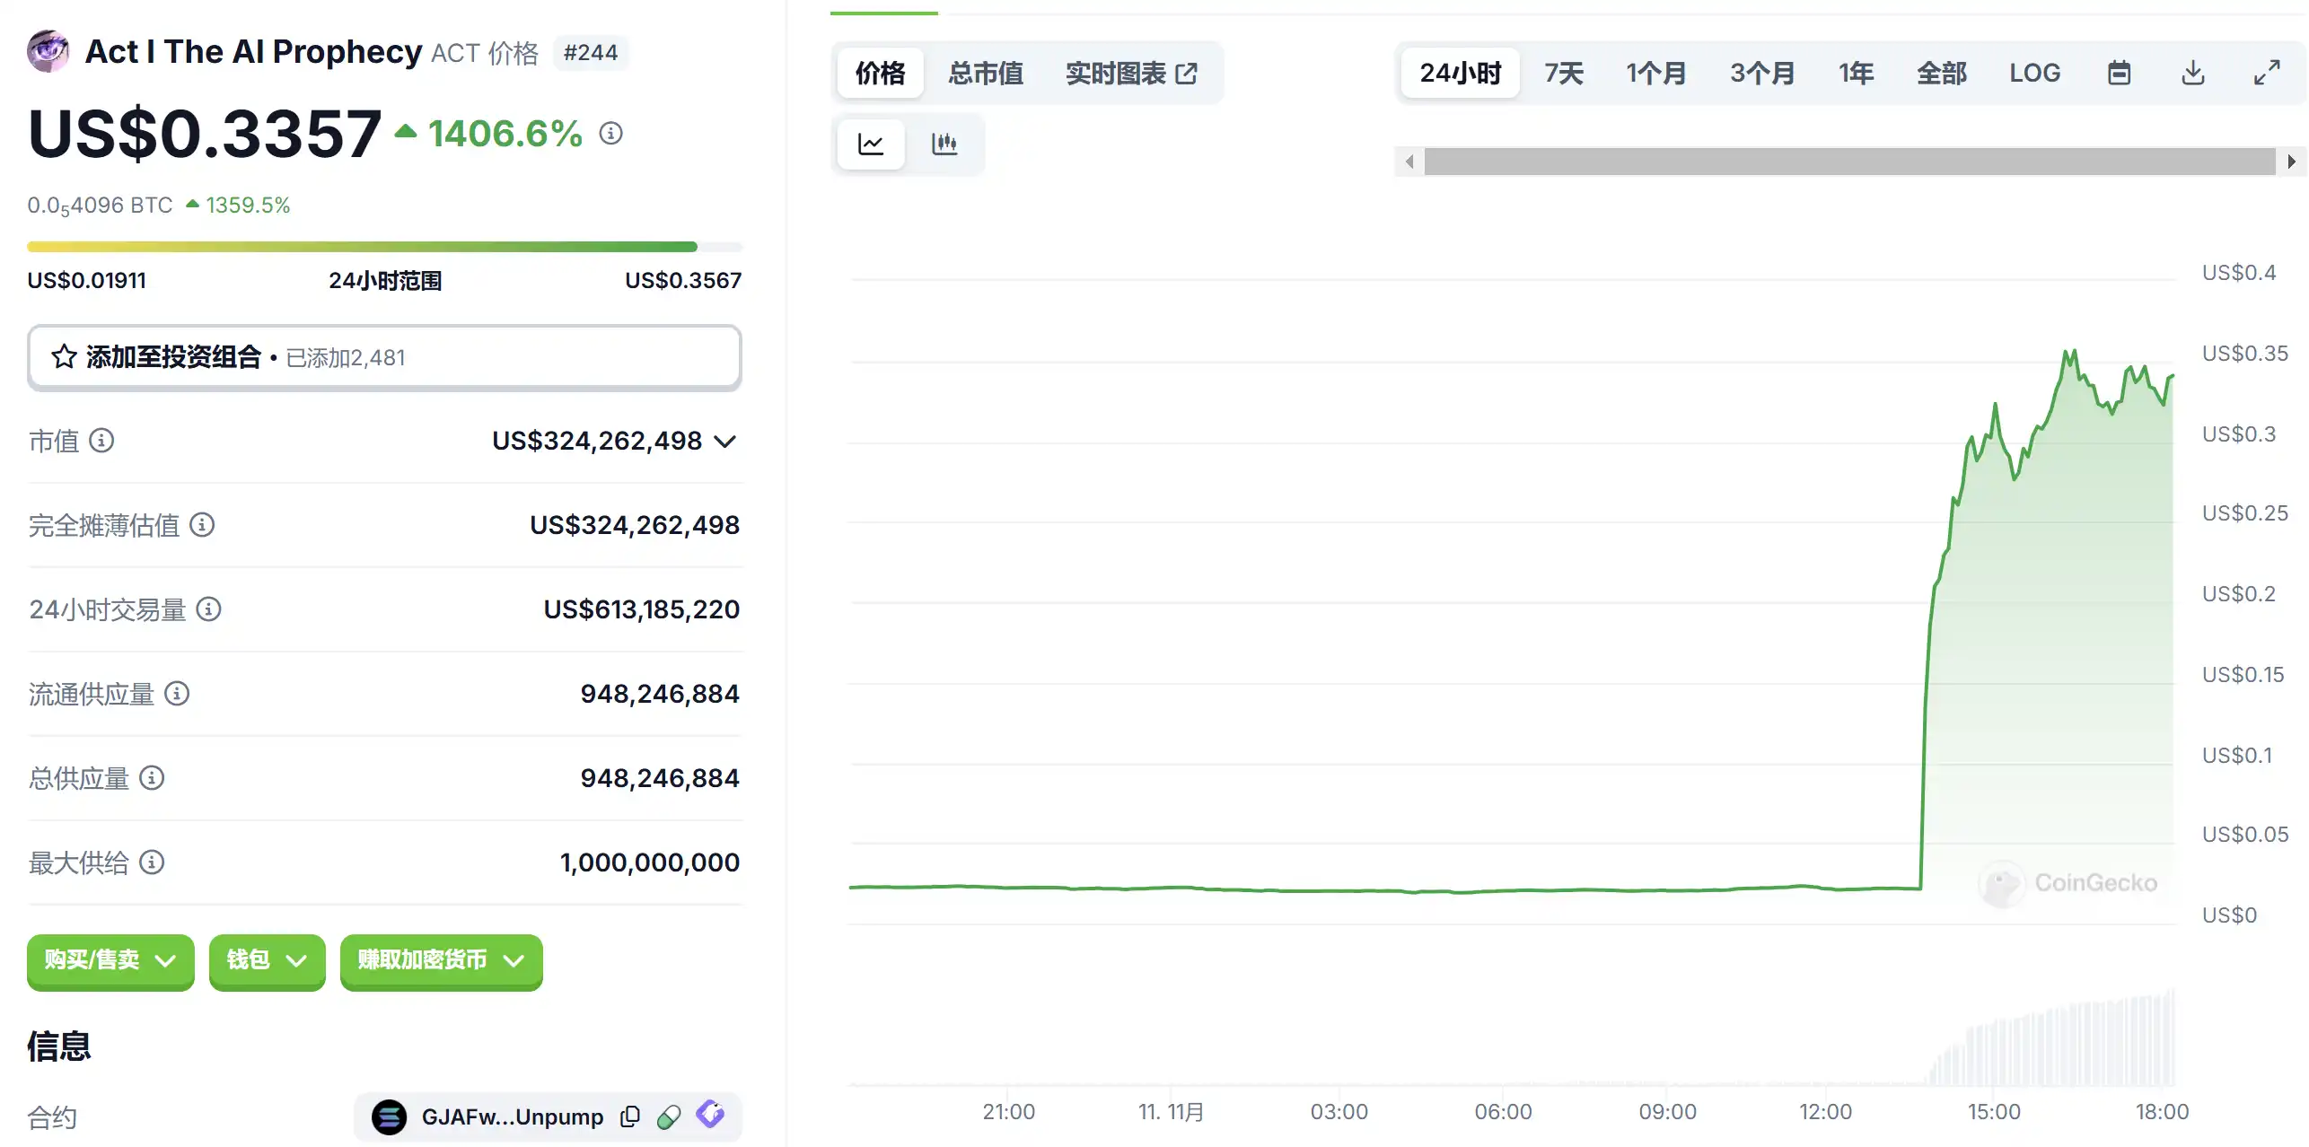This screenshot has height=1147, width=2309.
Task: Expand the market cap value chevron
Action: point(724,442)
